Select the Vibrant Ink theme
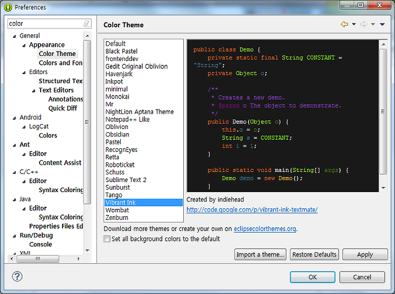 pyautogui.click(x=144, y=202)
